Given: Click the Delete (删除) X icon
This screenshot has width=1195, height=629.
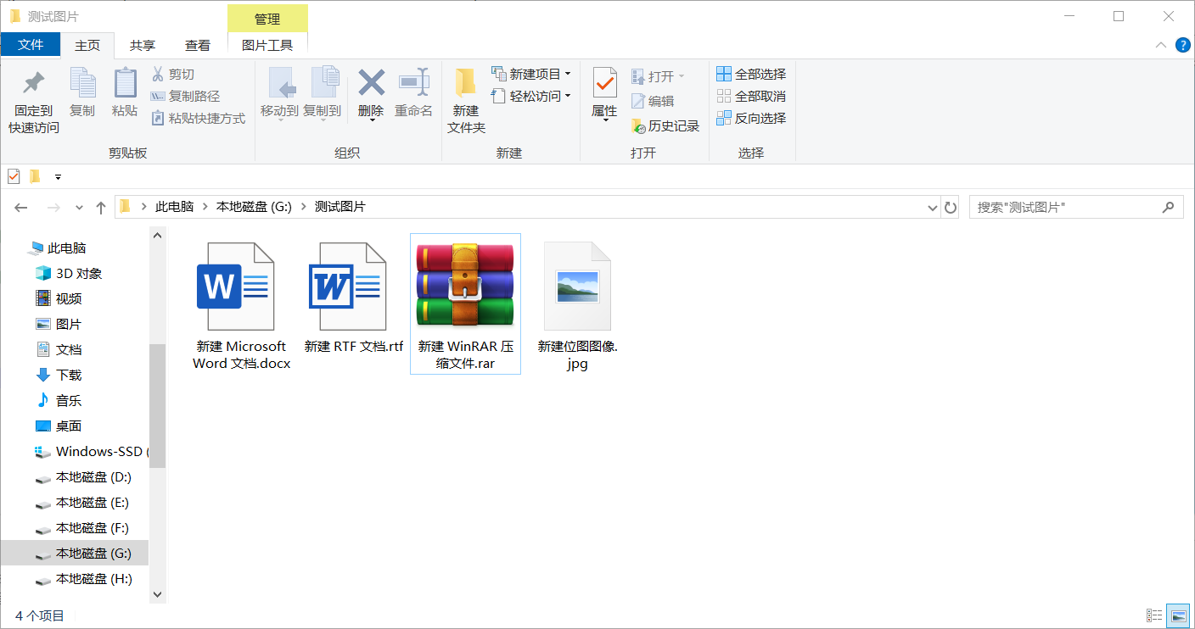Looking at the screenshot, I should [371, 83].
